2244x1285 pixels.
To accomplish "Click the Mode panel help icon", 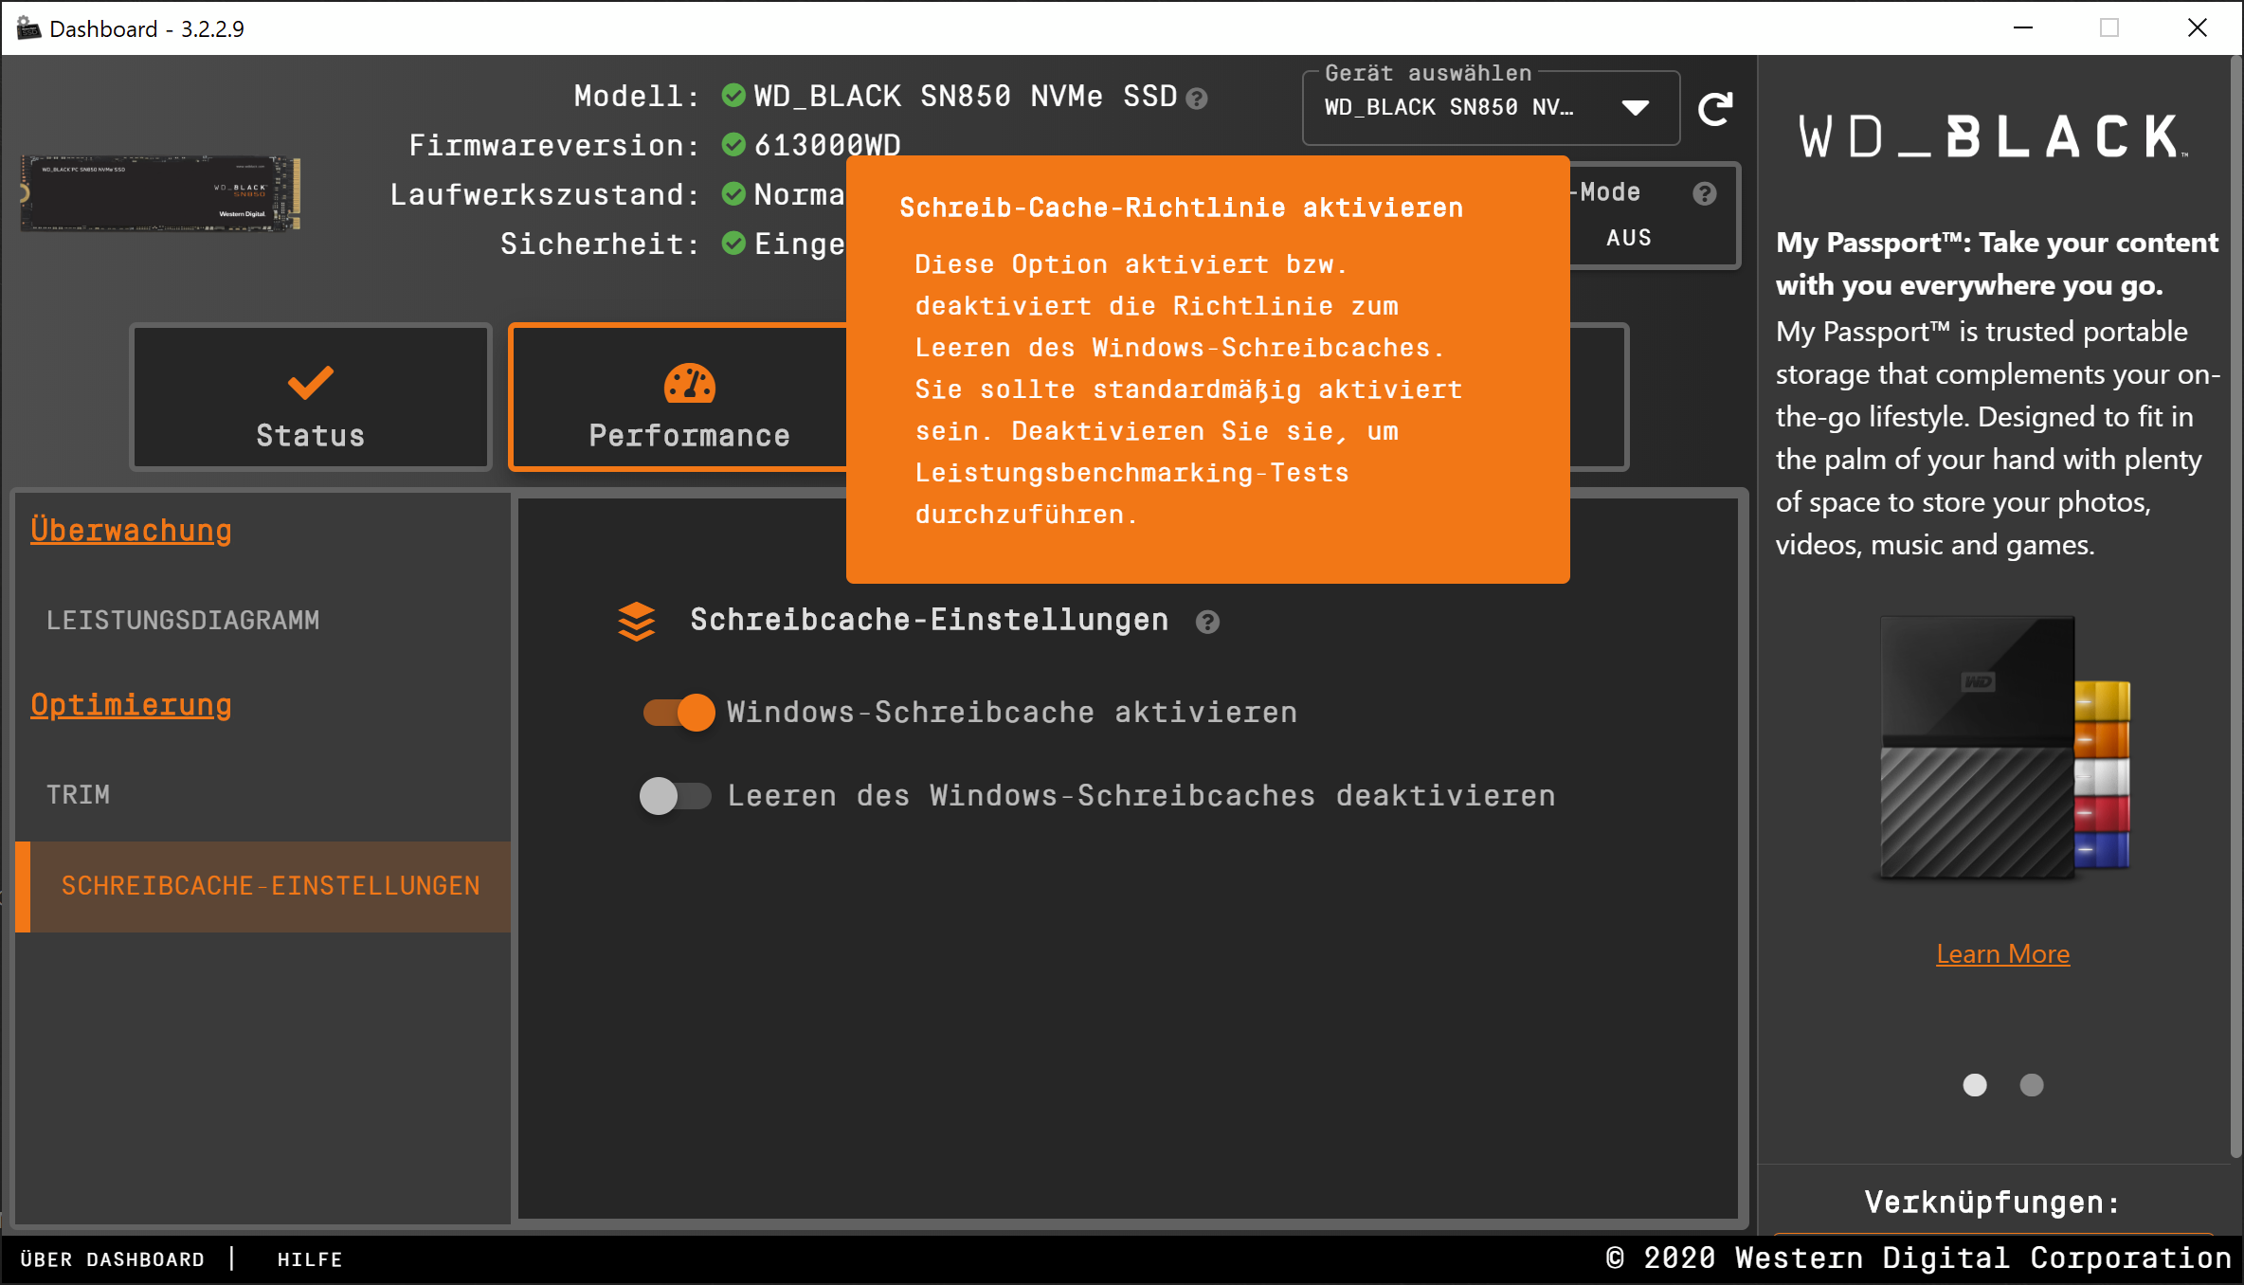I will point(1704,193).
